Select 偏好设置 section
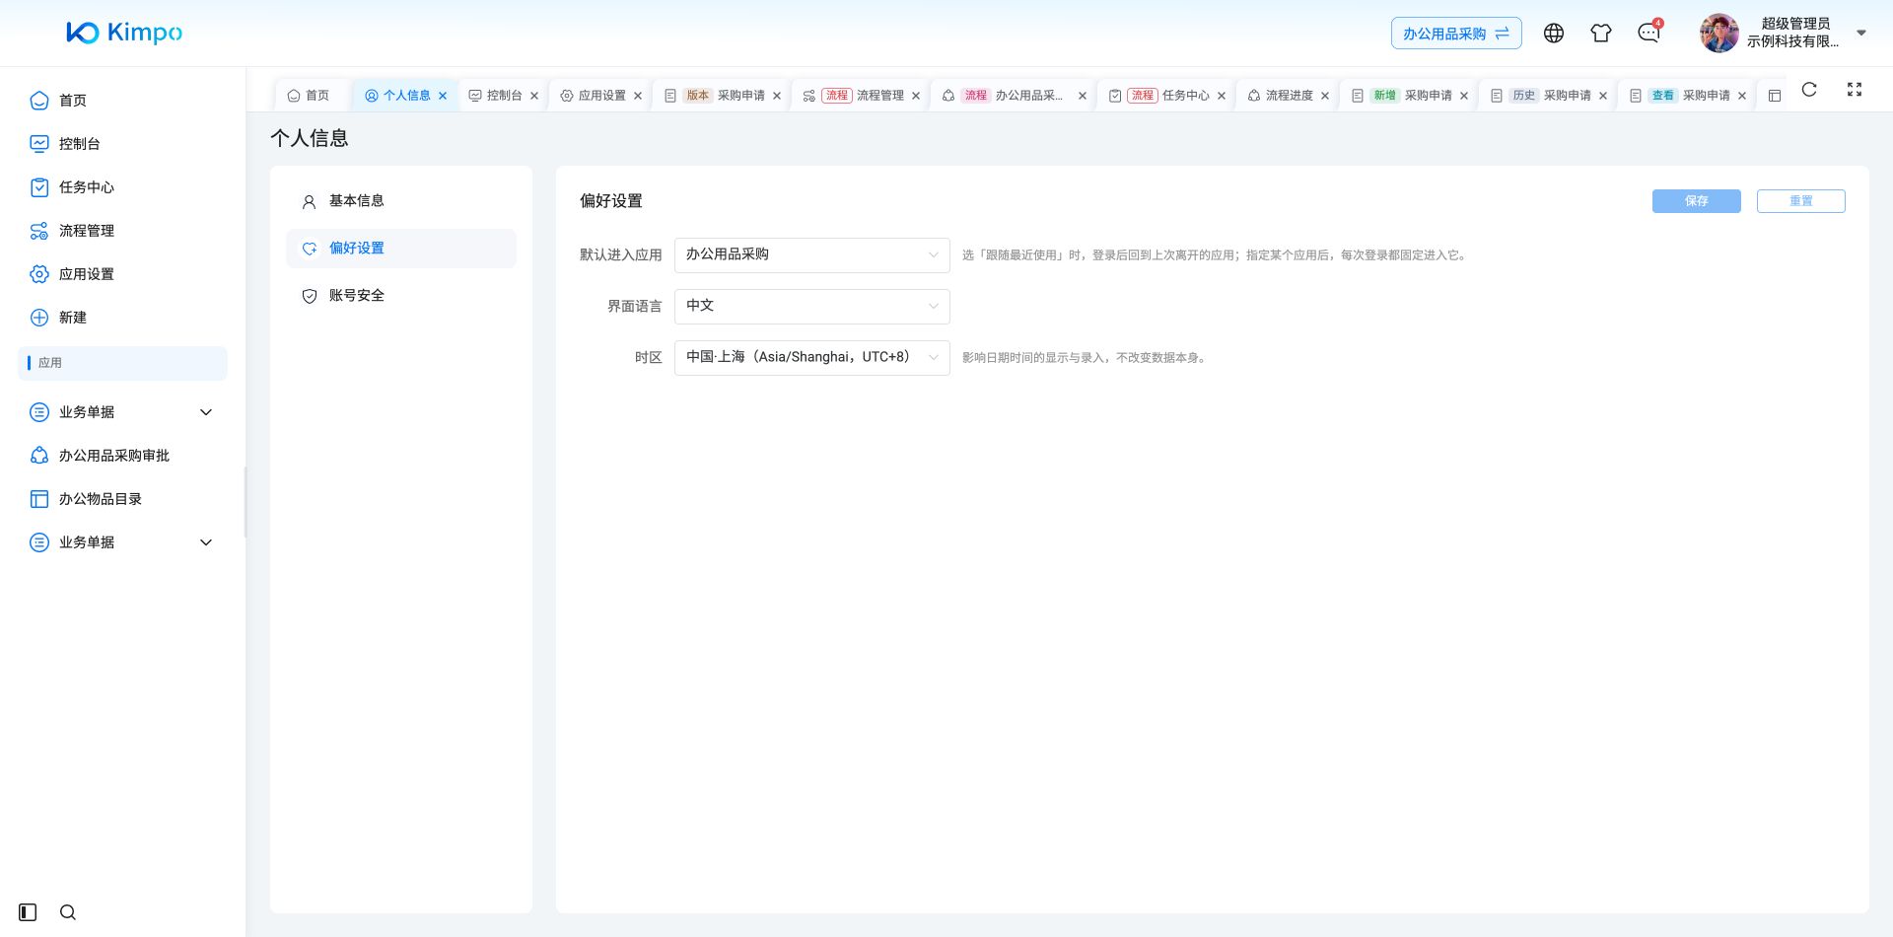The height and width of the screenshot is (937, 1893). click(x=401, y=249)
